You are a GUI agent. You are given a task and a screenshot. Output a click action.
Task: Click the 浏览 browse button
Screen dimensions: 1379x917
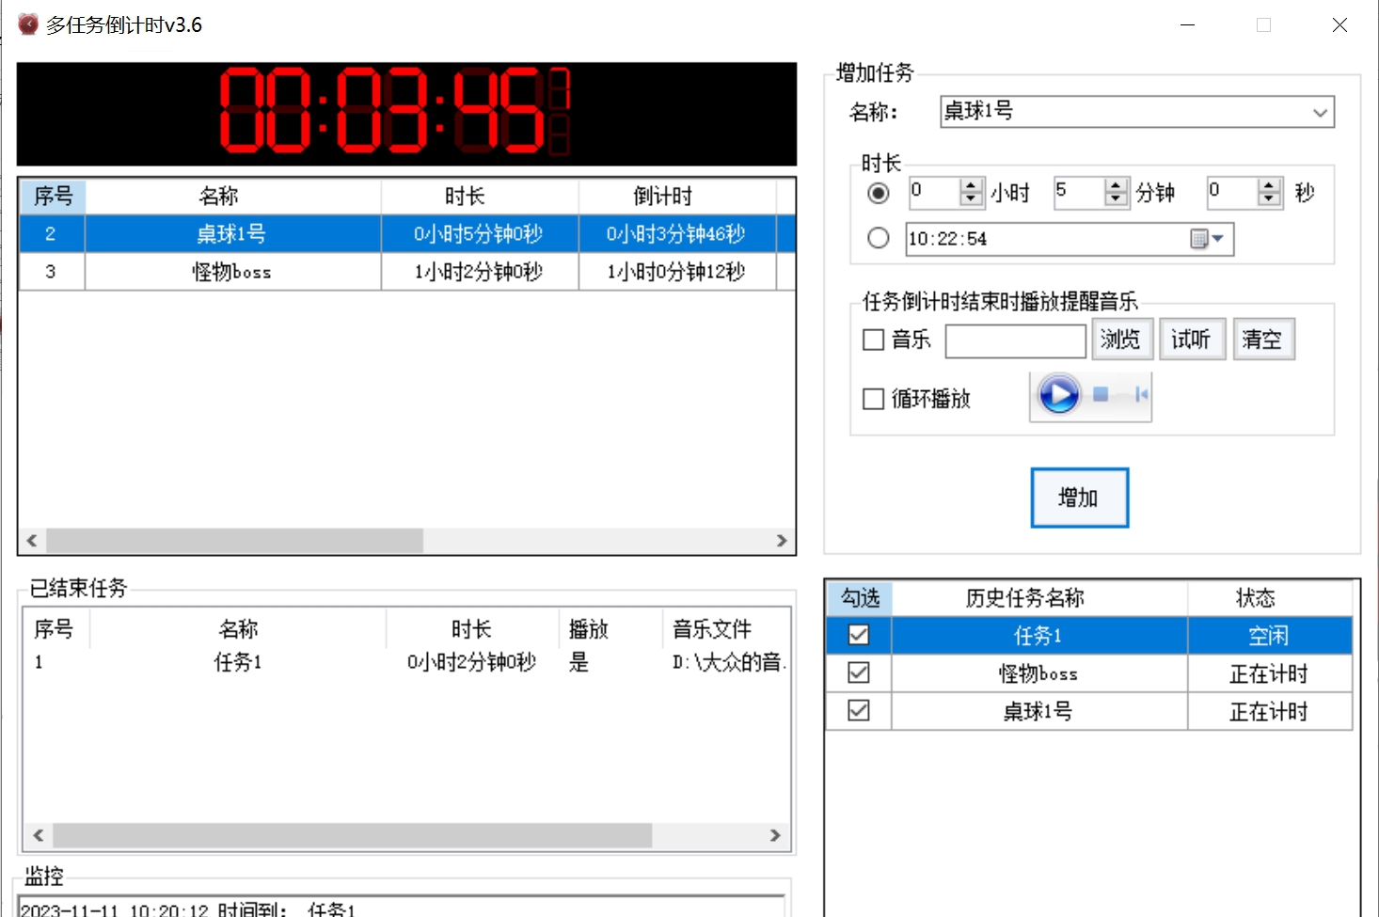(1122, 340)
